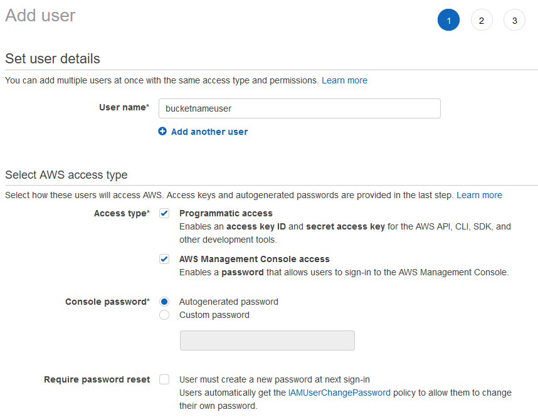Click the Custom password option label
The image size is (538, 417).
coord(214,315)
